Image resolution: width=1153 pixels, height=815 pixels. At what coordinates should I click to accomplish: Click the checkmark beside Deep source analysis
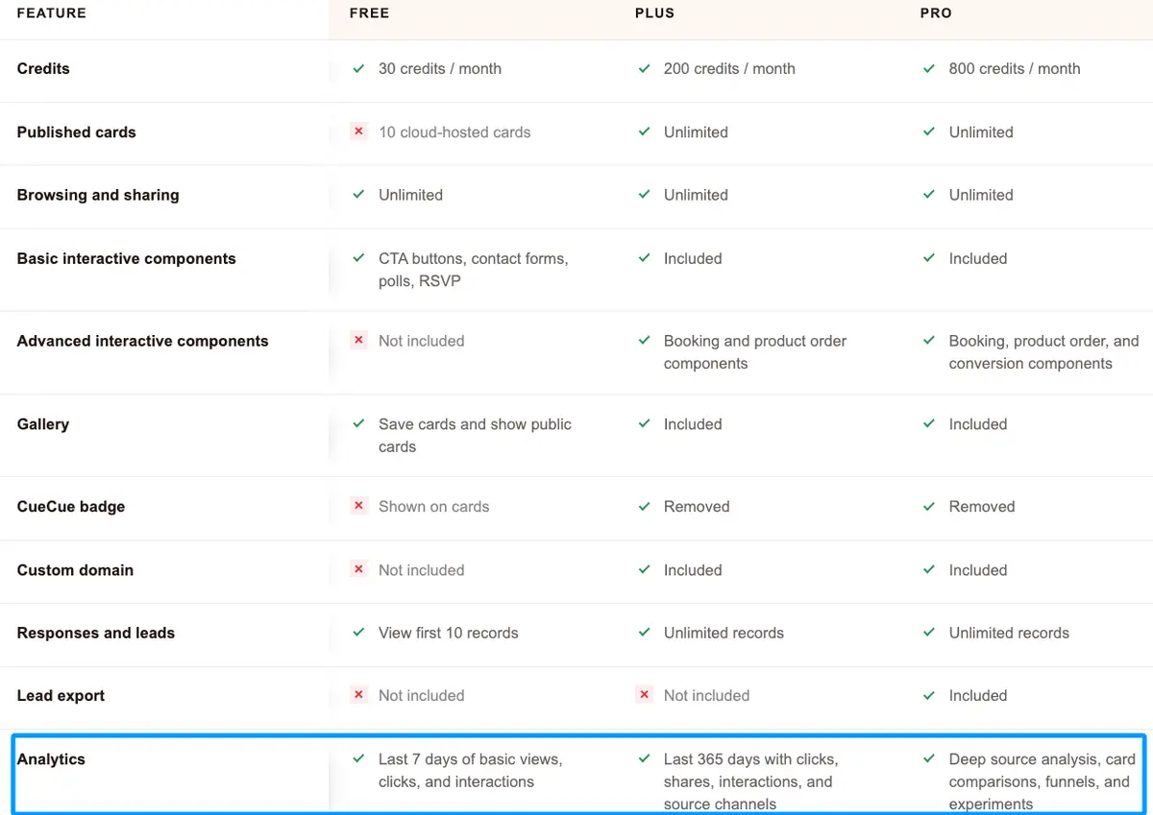[x=929, y=759]
